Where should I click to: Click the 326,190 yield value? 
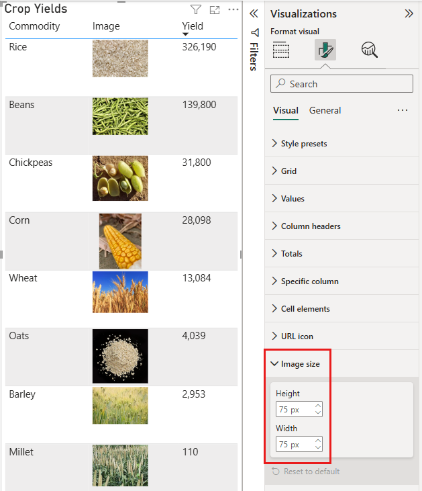tap(199, 47)
